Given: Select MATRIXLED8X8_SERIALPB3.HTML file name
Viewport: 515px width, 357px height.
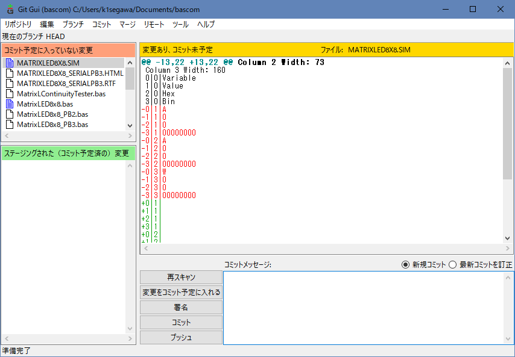Looking at the screenshot, I should point(71,73).
